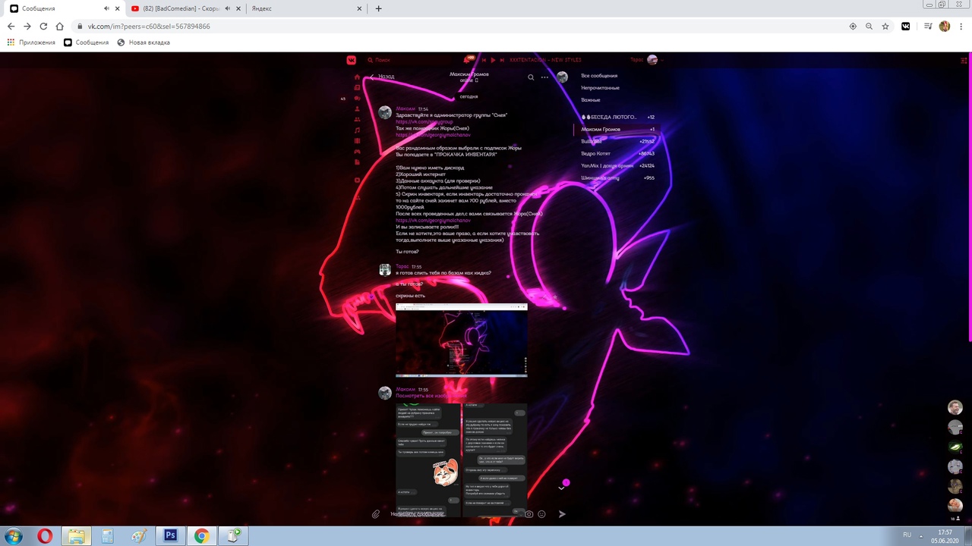
Task: Select the Непрочитанные messages filter
Action: pyautogui.click(x=600, y=88)
